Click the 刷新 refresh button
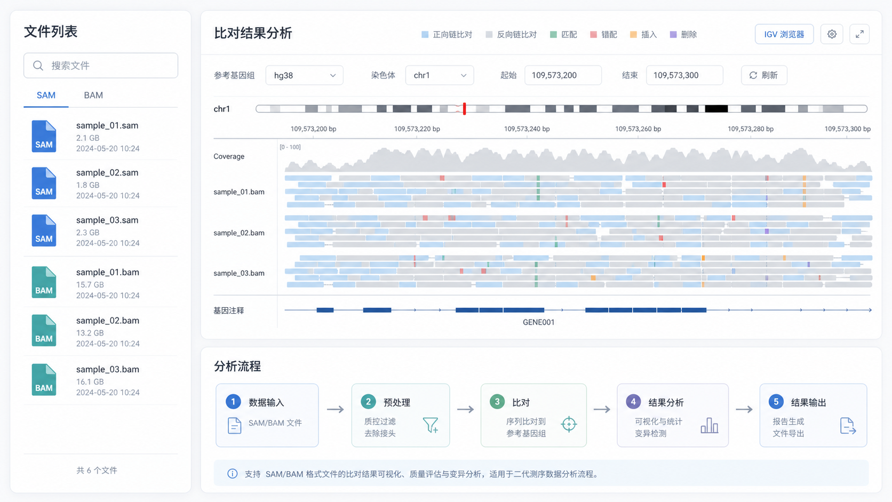892x502 pixels. (763, 75)
